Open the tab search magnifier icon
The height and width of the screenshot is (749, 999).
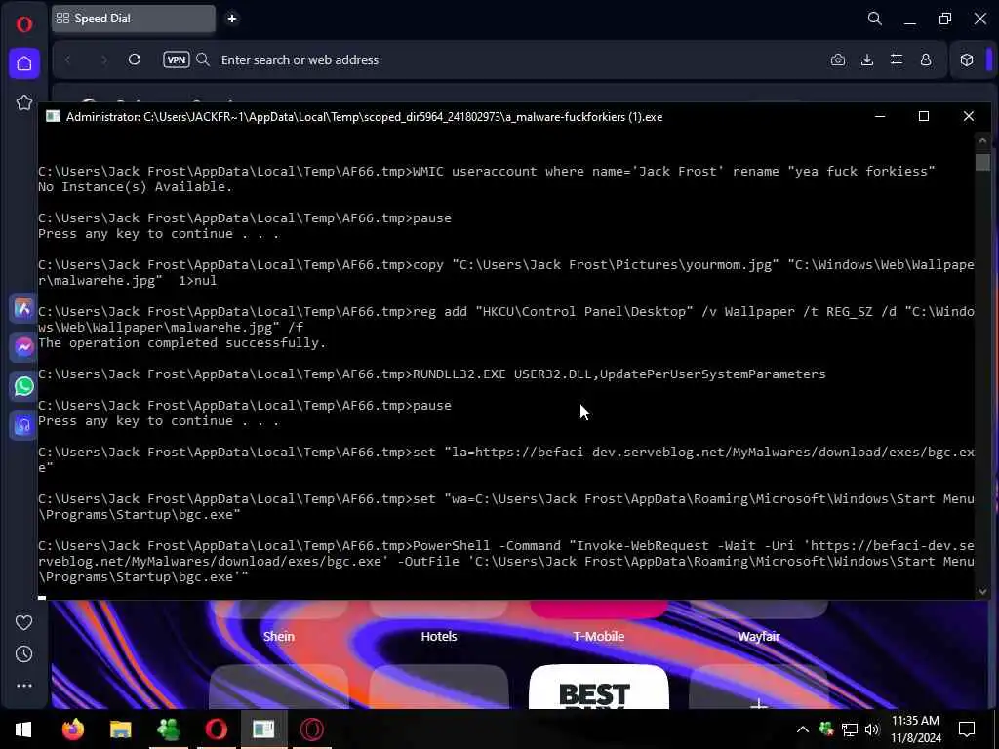pyautogui.click(x=875, y=19)
